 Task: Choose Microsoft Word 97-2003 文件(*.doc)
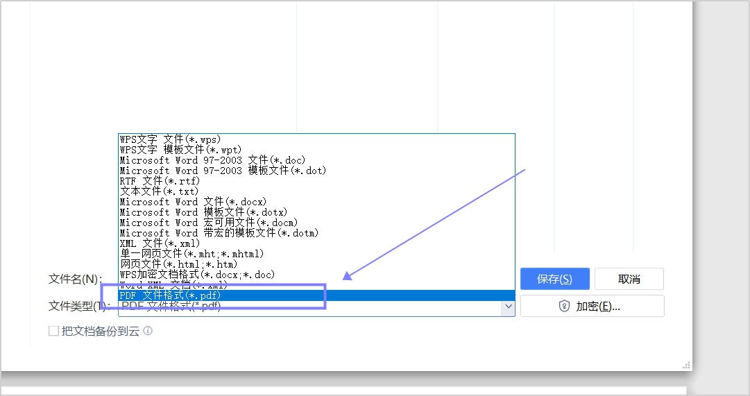pyautogui.click(x=316, y=160)
